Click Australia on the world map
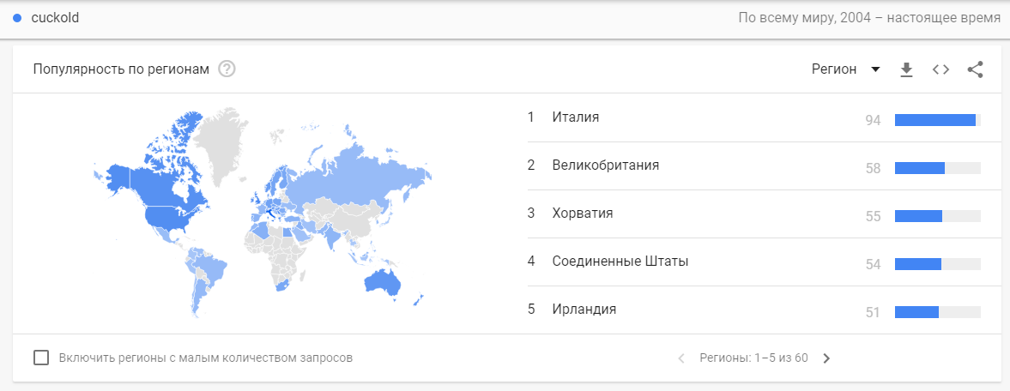 tap(385, 281)
